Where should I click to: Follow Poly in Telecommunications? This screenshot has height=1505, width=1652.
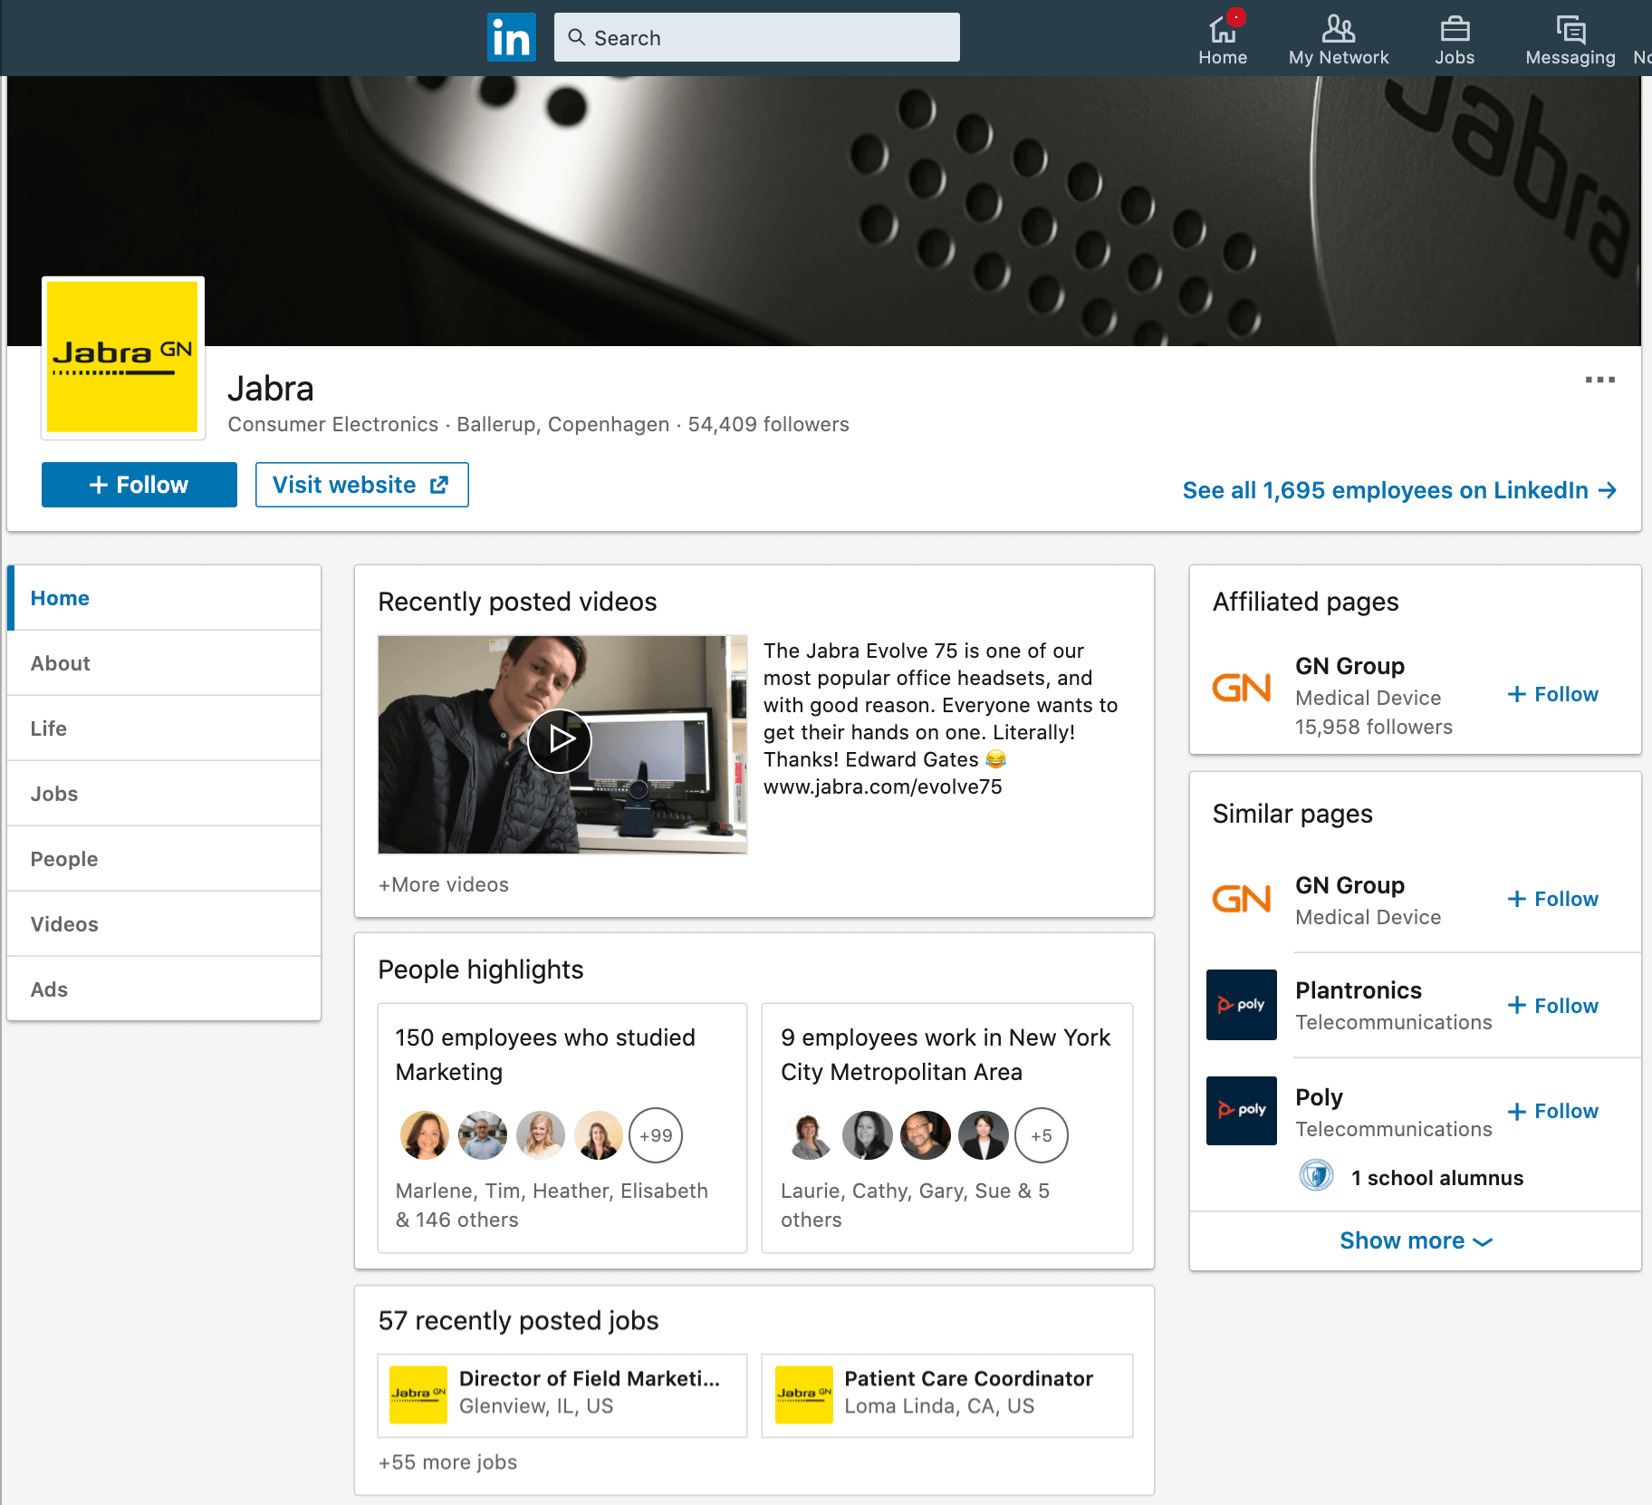click(x=1551, y=1111)
